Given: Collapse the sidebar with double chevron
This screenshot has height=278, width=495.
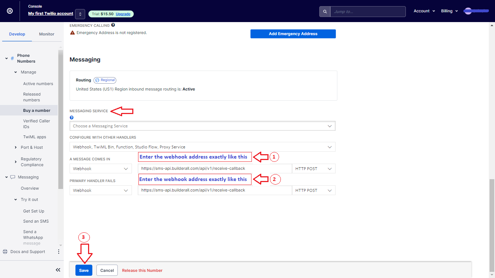Looking at the screenshot, I should tap(58, 270).
